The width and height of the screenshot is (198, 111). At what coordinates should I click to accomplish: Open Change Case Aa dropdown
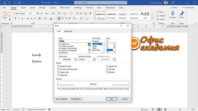point(47,13)
